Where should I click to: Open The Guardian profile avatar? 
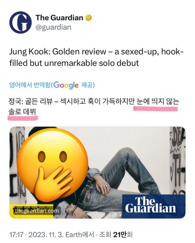(x=20, y=22)
